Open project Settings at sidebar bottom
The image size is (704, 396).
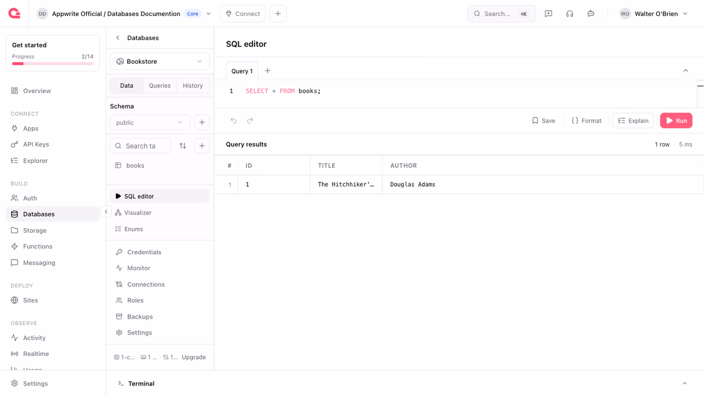pos(53,383)
